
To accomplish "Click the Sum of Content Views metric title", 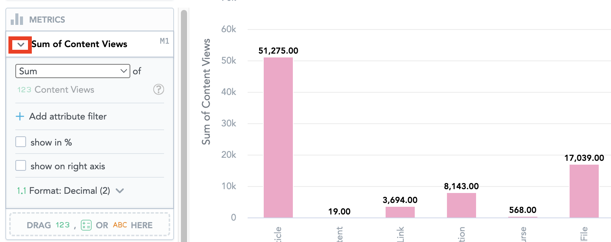I will point(79,44).
